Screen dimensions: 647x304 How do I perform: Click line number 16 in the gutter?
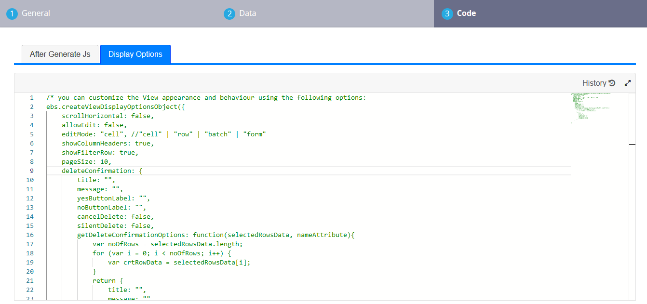click(x=30, y=235)
